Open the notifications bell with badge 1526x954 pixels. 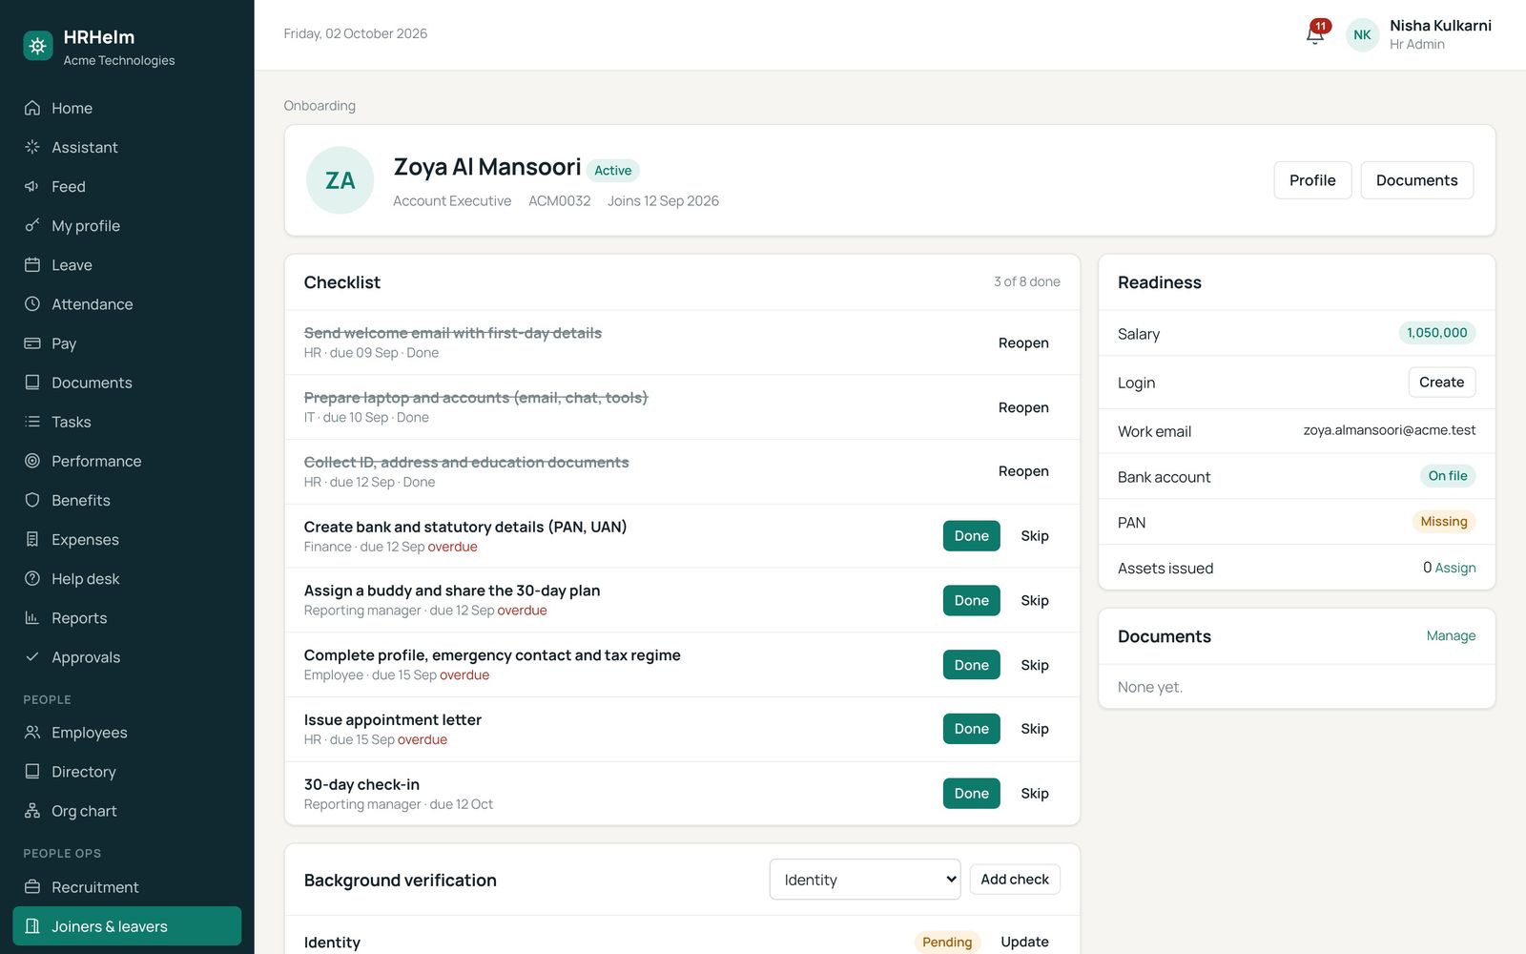pos(1316,33)
